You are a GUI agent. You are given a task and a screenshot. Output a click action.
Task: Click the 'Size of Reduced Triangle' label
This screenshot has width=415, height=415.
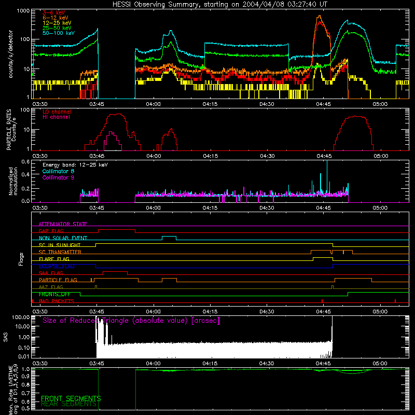pyautogui.click(x=131, y=321)
